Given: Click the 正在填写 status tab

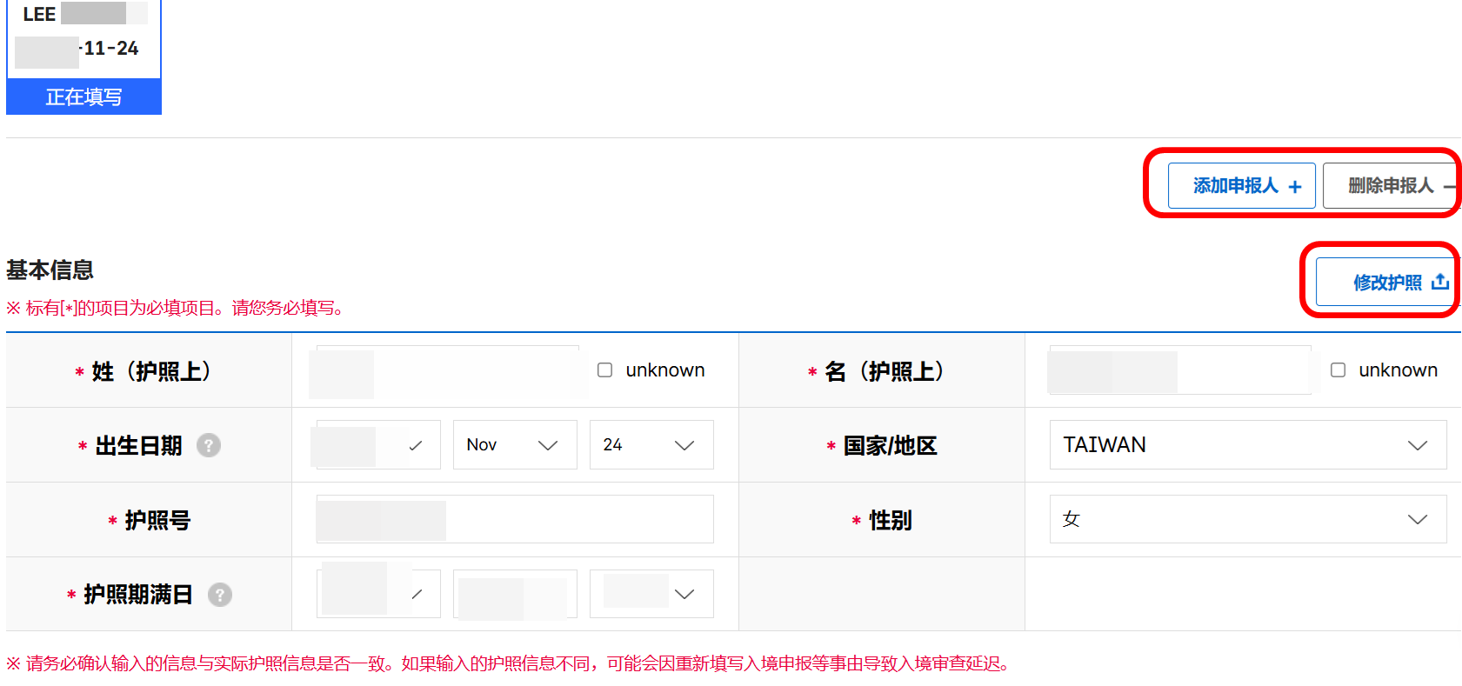Looking at the screenshot, I should (x=83, y=97).
